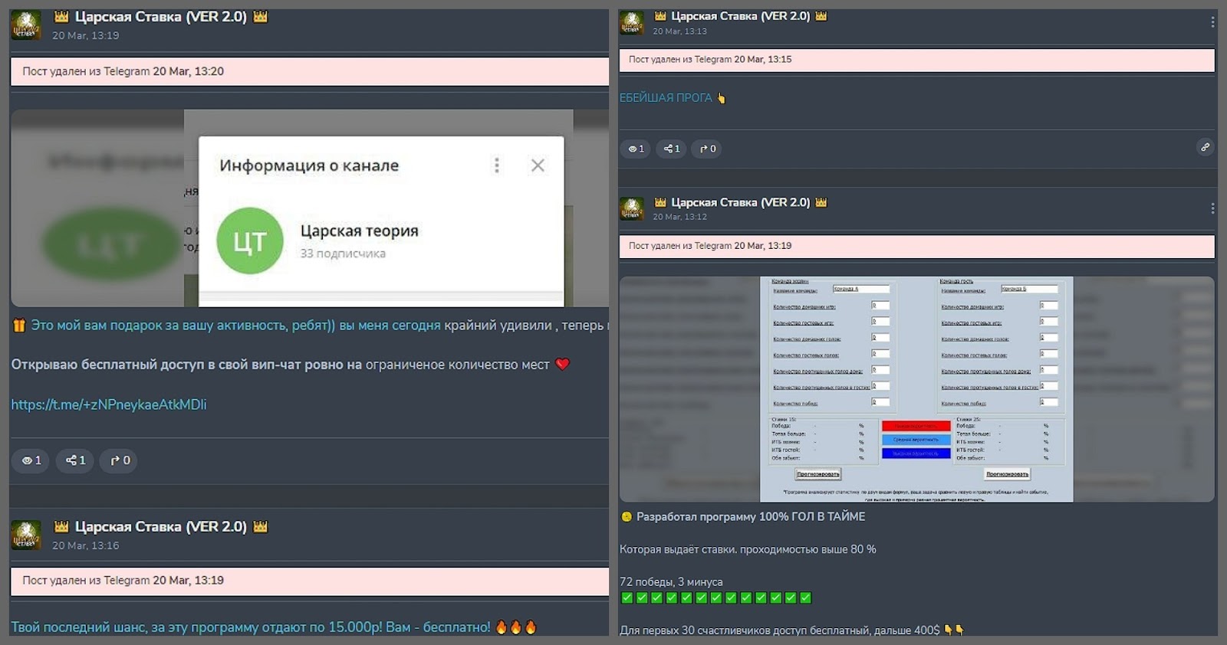
Task: Click the channel avatar of the 13:16 post
Action: [26, 535]
